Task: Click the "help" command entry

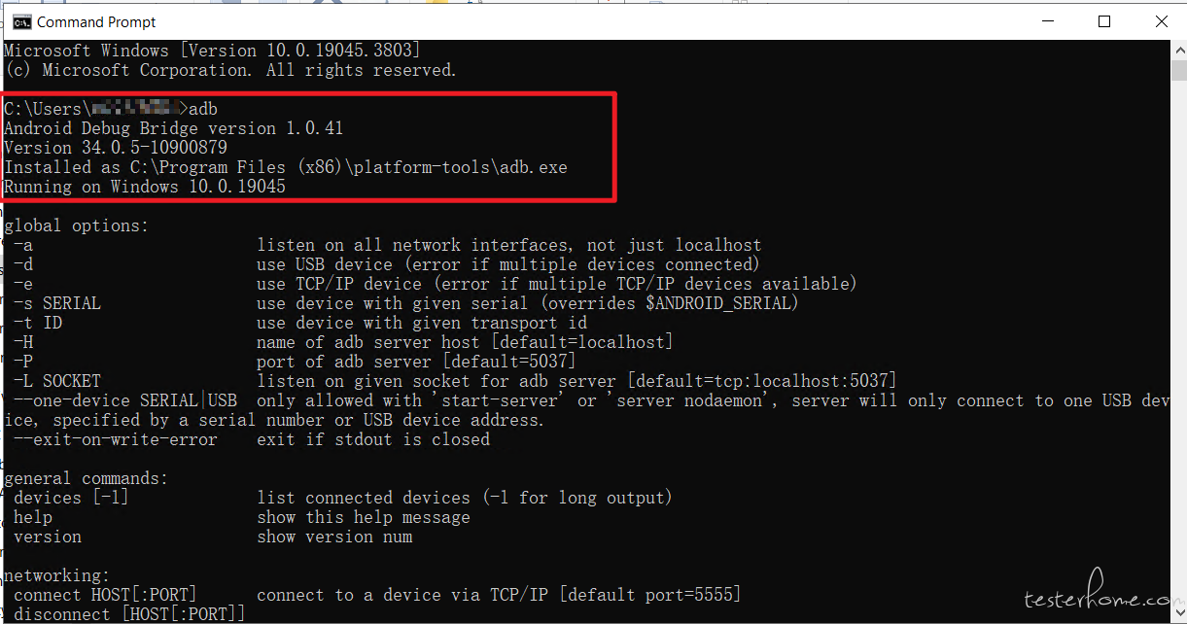Action: [33, 517]
